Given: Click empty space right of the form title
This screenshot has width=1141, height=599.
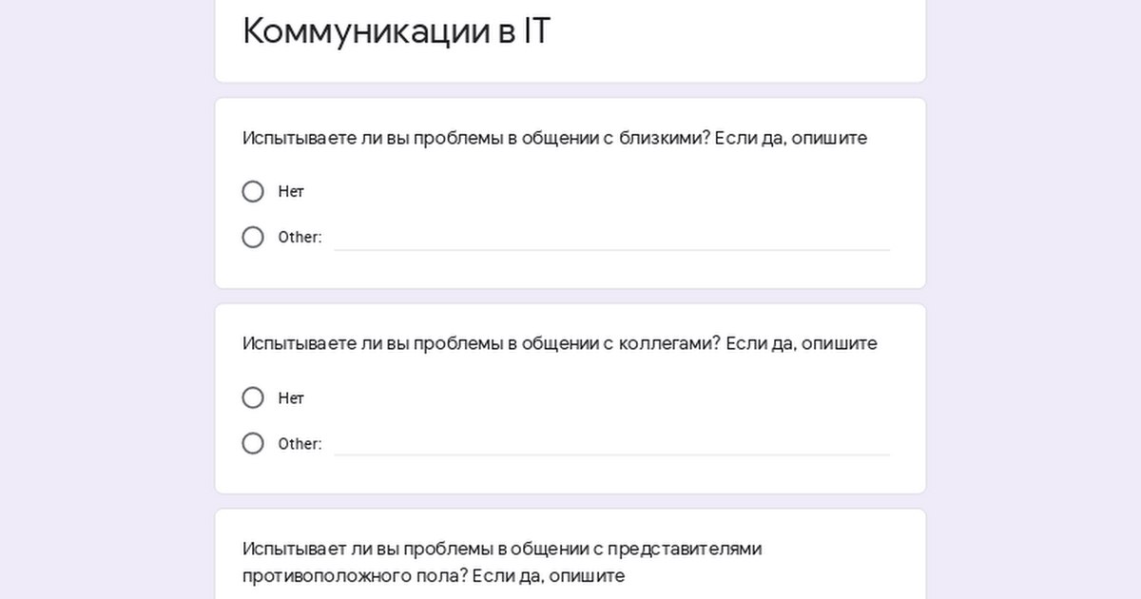Looking at the screenshot, I should tap(742, 33).
